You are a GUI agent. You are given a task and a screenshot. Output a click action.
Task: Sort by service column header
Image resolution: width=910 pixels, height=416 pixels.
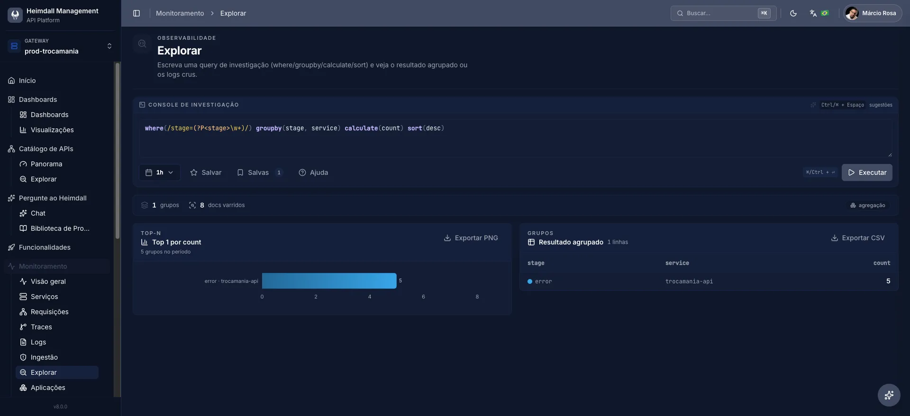677,263
